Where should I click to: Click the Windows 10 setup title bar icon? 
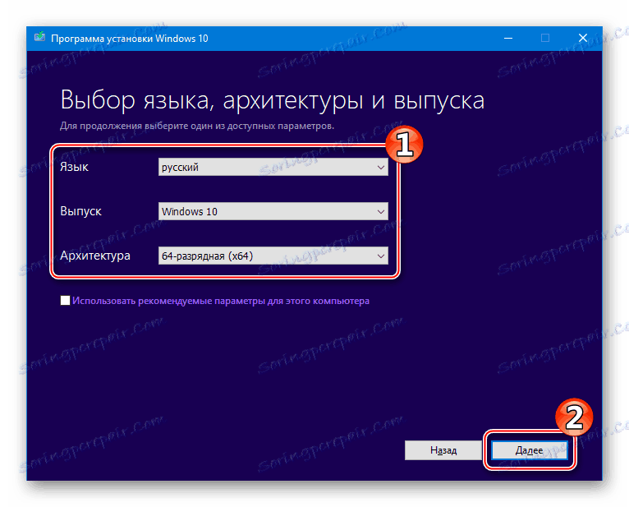pyautogui.click(x=39, y=38)
